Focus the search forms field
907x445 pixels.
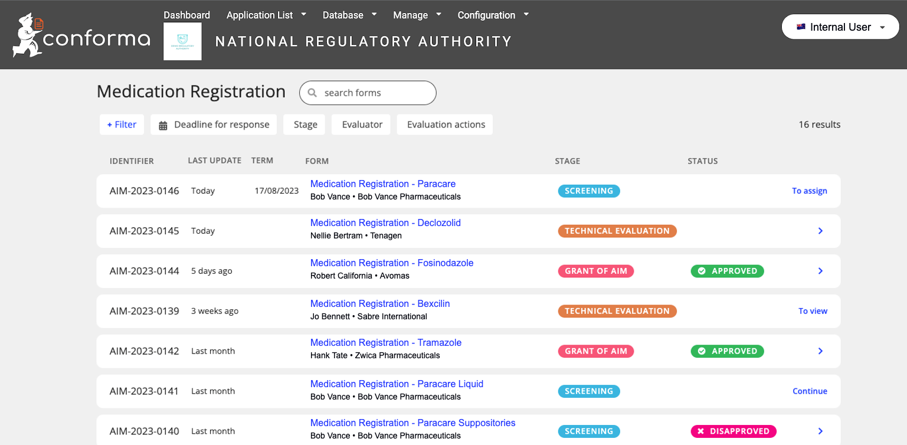click(x=368, y=93)
